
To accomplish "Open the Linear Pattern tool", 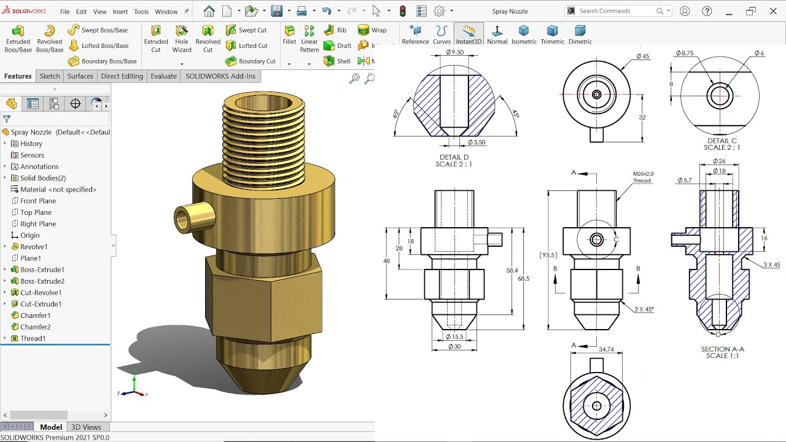I will (309, 39).
